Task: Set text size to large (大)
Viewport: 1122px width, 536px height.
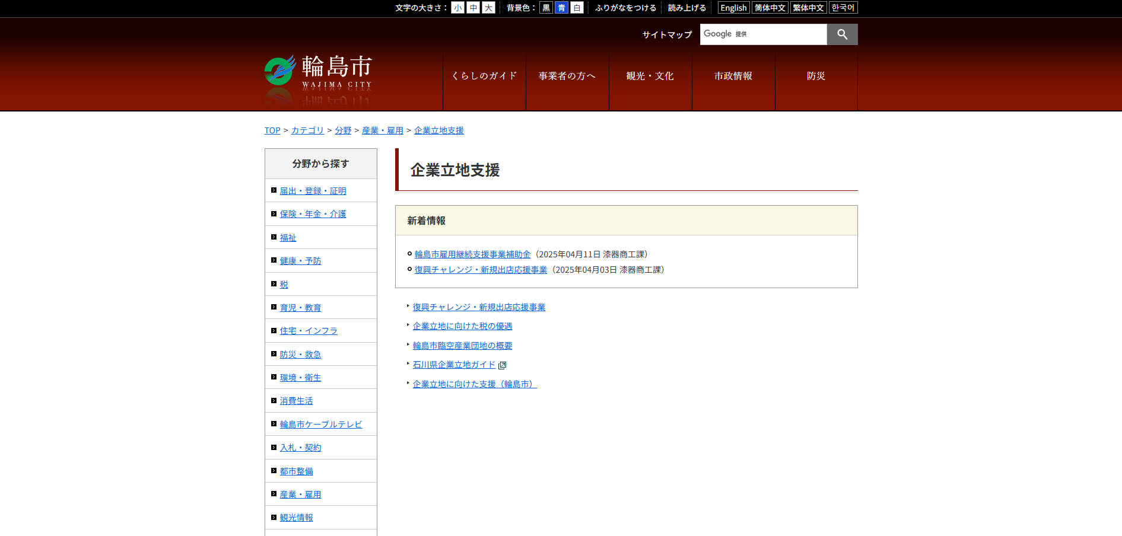Action: point(488,8)
